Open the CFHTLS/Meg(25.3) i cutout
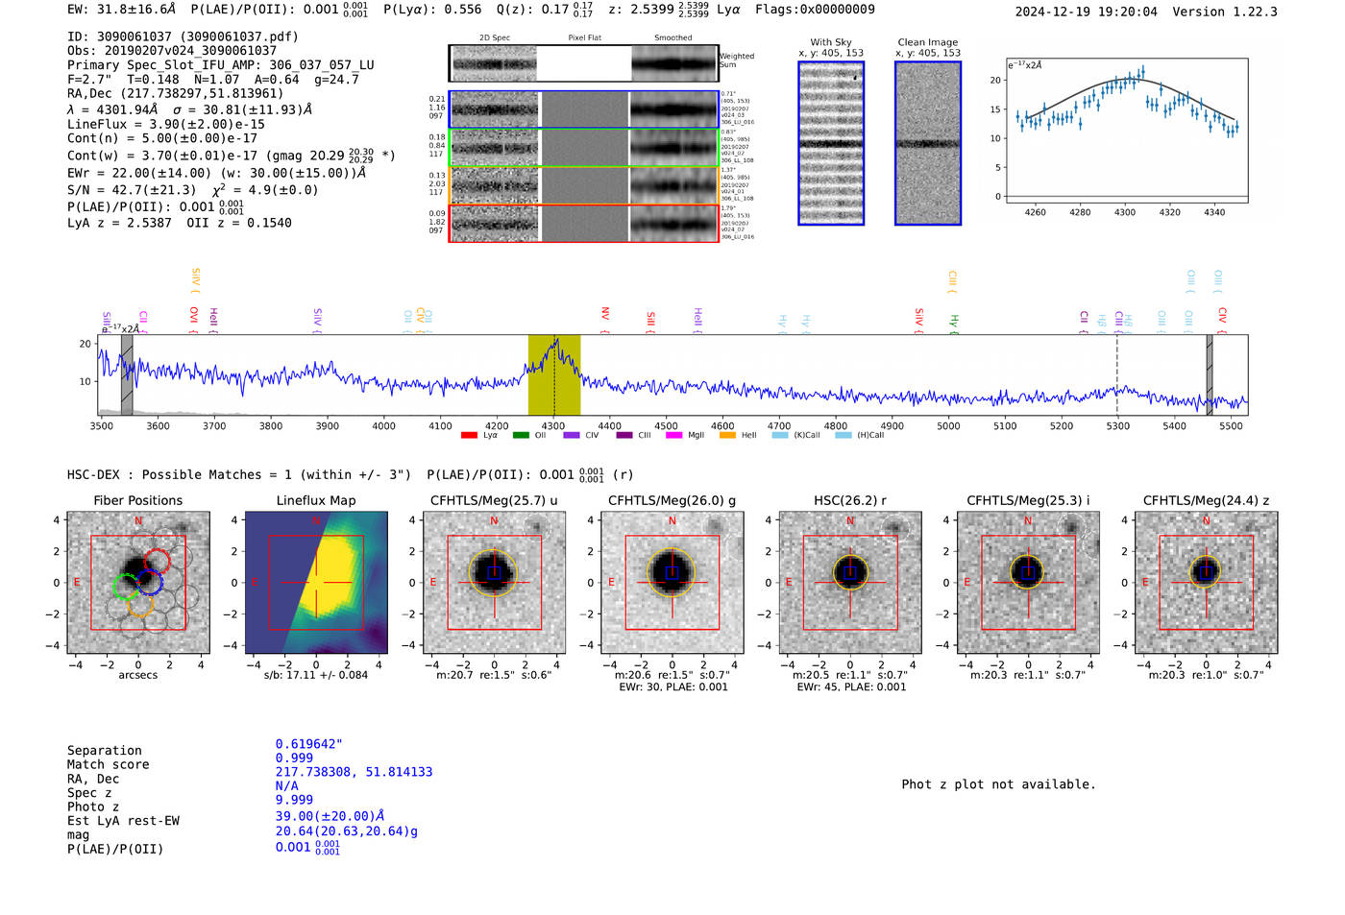Viewport: 1345px width, 915px height. pyautogui.click(x=1028, y=583)
